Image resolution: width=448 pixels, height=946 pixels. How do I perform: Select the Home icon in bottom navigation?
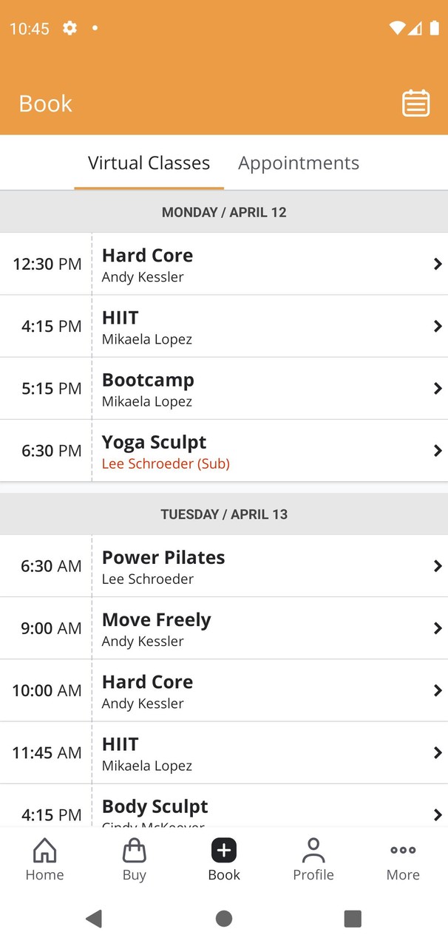coord(44,859)
